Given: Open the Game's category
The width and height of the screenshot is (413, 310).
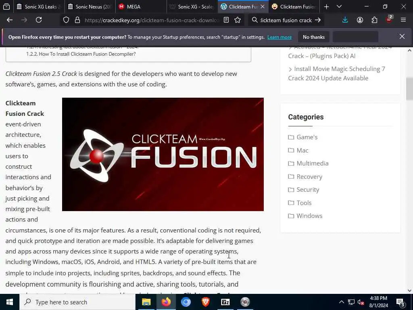Looking at the screenshot, I should click(x=307, y=137).
